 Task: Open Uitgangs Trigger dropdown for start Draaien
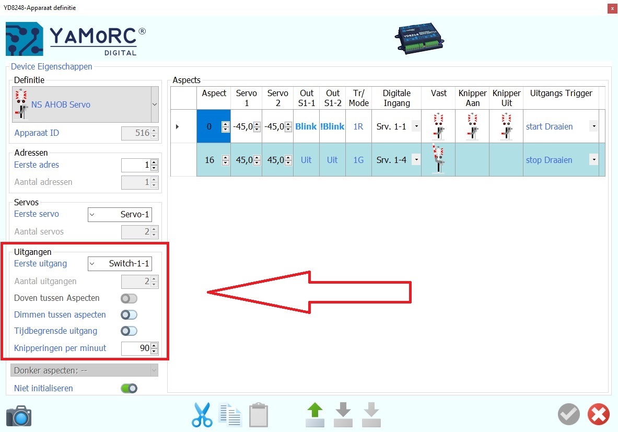[593, 126]
